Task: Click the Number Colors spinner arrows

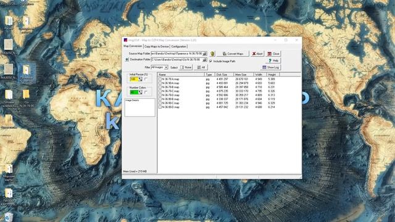Action: [140, 92]
